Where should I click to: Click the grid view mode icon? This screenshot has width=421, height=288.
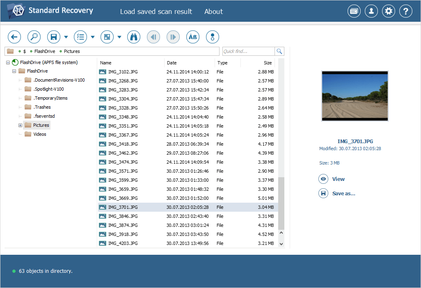[107, 37]
